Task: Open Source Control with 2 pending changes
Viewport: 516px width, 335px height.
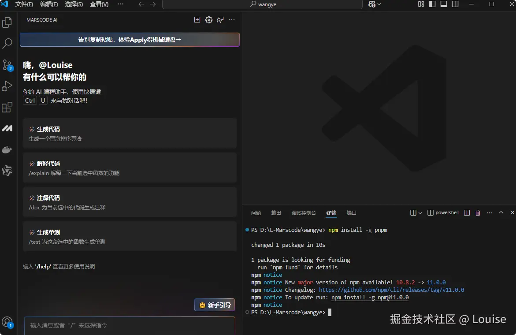Action: (x=7, y=65)
